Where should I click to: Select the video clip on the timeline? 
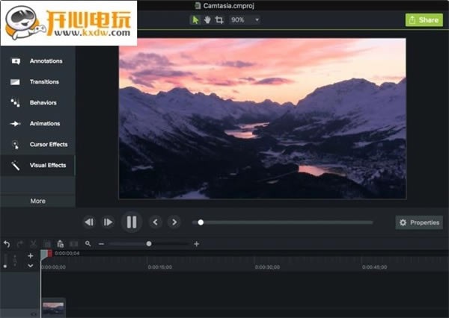53,308
